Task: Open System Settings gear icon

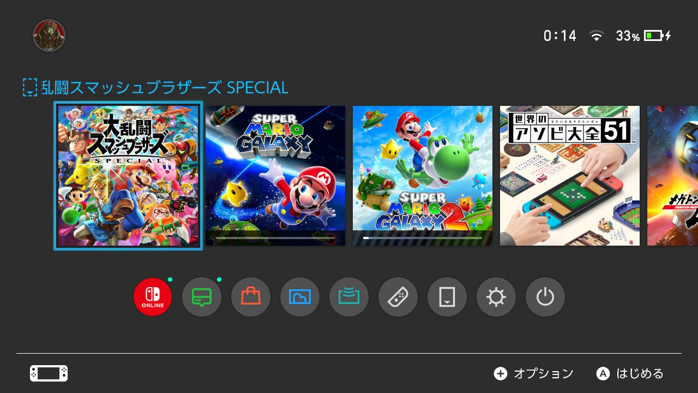Action: point(496,297)
